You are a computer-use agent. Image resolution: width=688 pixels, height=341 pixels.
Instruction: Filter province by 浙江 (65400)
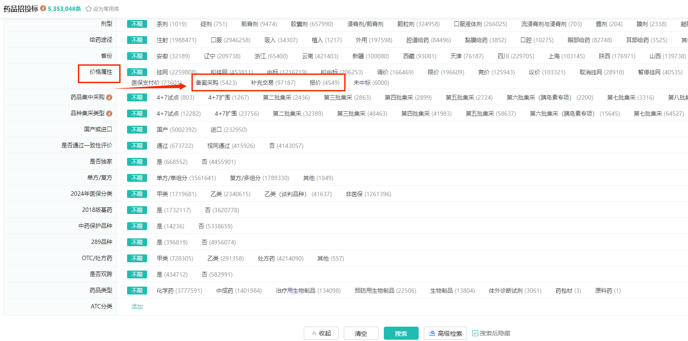271,56
